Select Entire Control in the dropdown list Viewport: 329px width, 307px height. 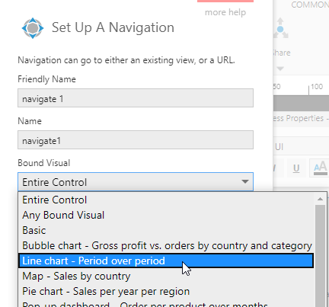[x=166, y=200]
